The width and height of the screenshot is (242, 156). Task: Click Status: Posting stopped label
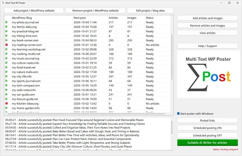[225, 149]
